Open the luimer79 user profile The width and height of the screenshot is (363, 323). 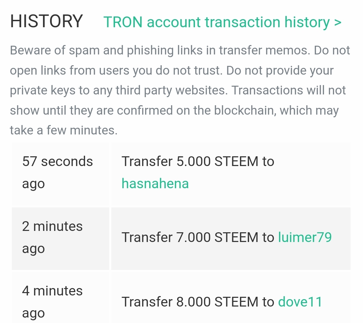pyautogui.click(x=305, y=237)
